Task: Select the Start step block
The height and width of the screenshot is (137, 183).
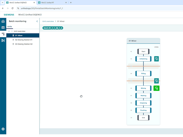Action: click(x=143, y=51)
